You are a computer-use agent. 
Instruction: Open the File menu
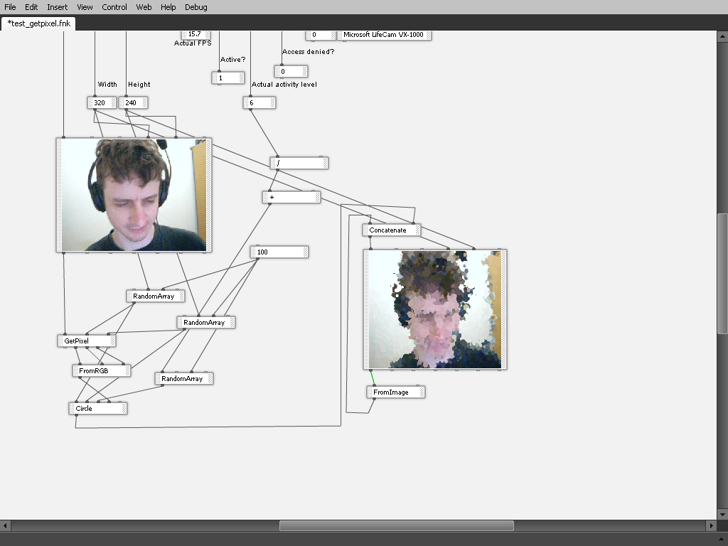coord(10,7)
